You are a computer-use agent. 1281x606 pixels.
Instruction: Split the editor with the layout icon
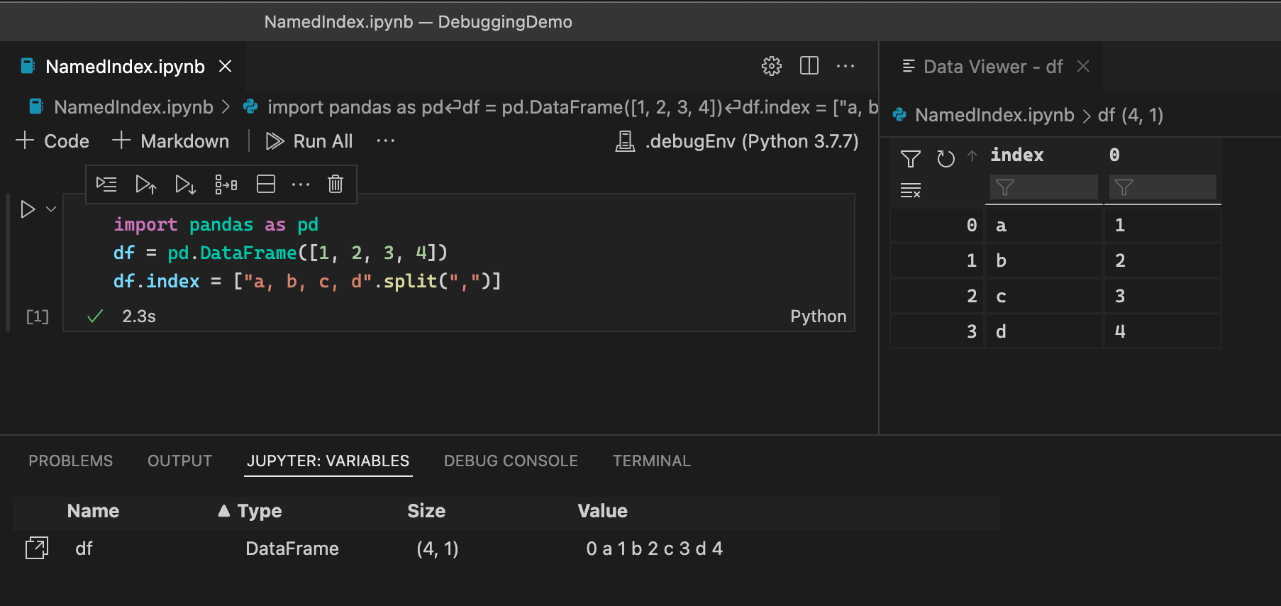click(x=809, y=66)
